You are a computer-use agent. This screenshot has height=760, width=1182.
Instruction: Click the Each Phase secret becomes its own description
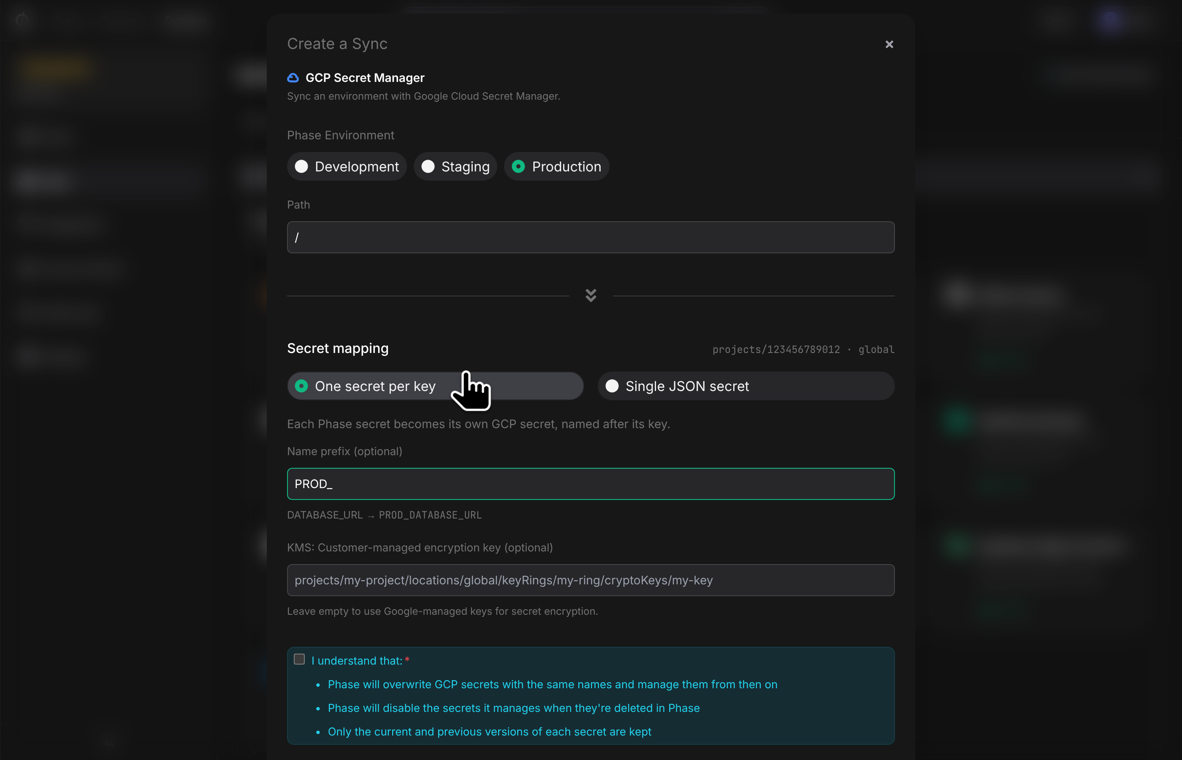tap(479, 424)
